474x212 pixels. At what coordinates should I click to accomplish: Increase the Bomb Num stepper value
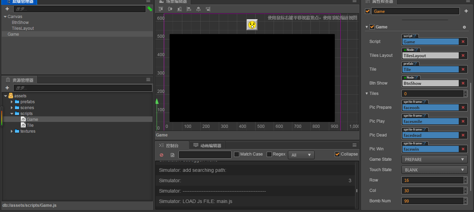(x=465, y=199)
